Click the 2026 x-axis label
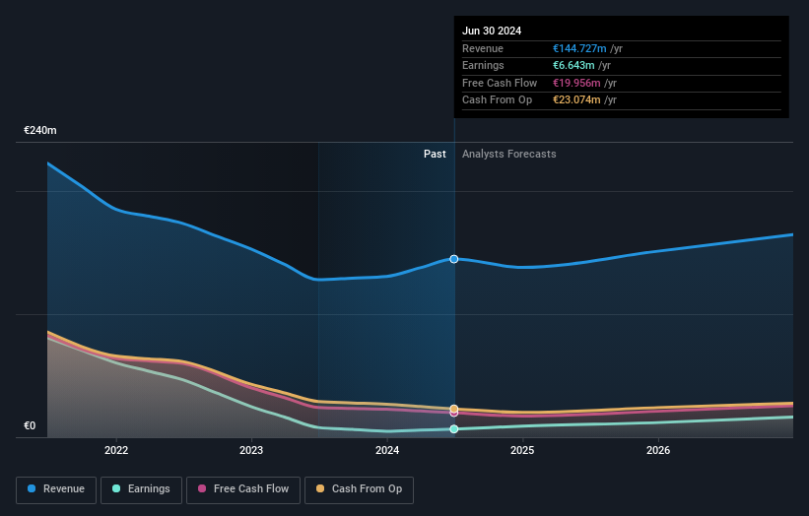The width and height of the screenshot is (809, 516). click(658, 450)
